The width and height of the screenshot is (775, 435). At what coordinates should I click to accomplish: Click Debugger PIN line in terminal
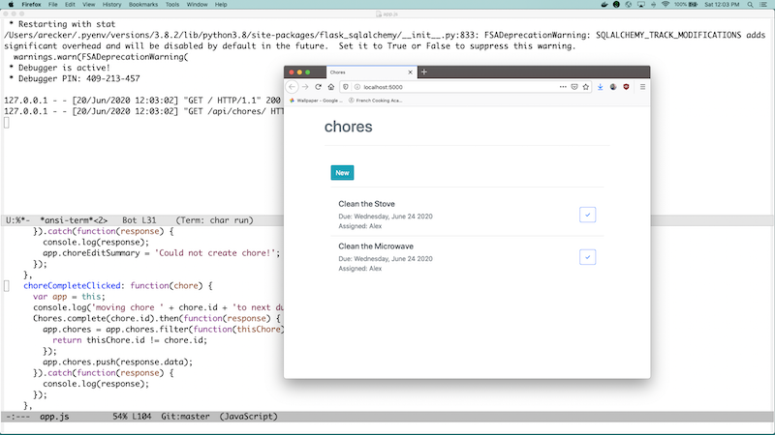click(75, 78)
